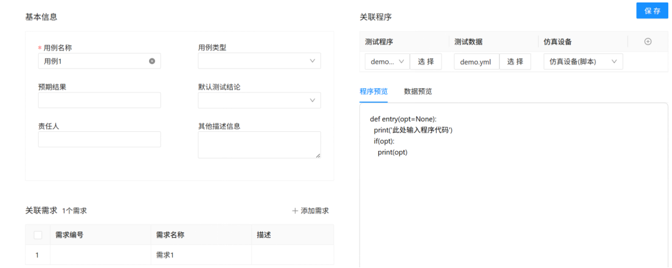Switch to the 数据预览 tab
Screen dimensions: 672x268
(418, 91)
